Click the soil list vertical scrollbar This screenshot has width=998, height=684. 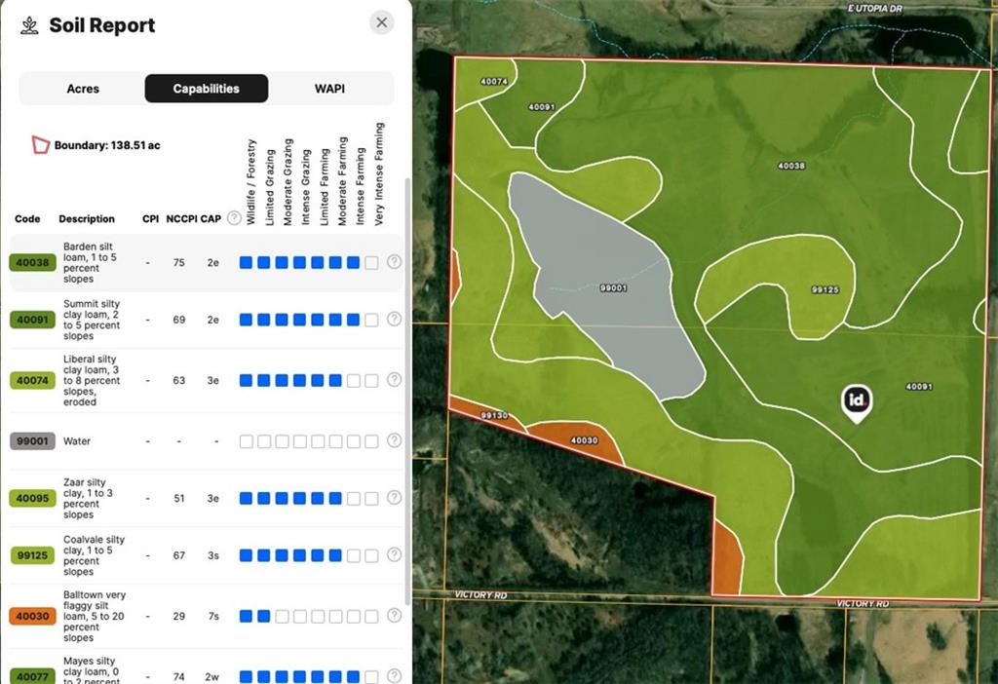click(x=407, y=392)
